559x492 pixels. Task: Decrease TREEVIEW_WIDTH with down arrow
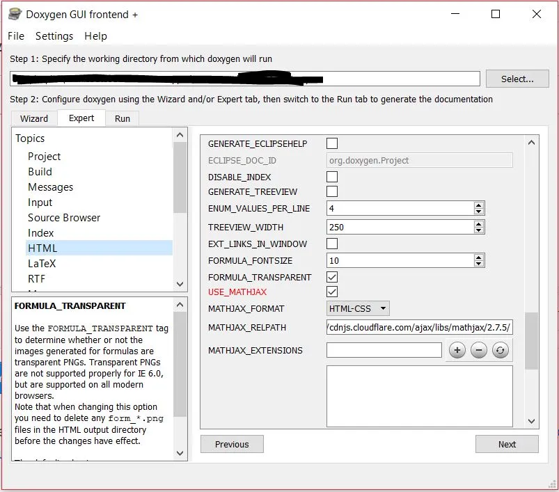click(478, 230)
